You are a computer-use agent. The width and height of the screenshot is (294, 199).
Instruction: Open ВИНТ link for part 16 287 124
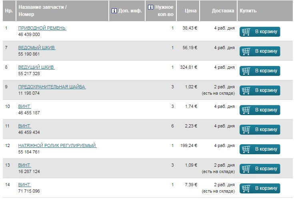[24, 165]
